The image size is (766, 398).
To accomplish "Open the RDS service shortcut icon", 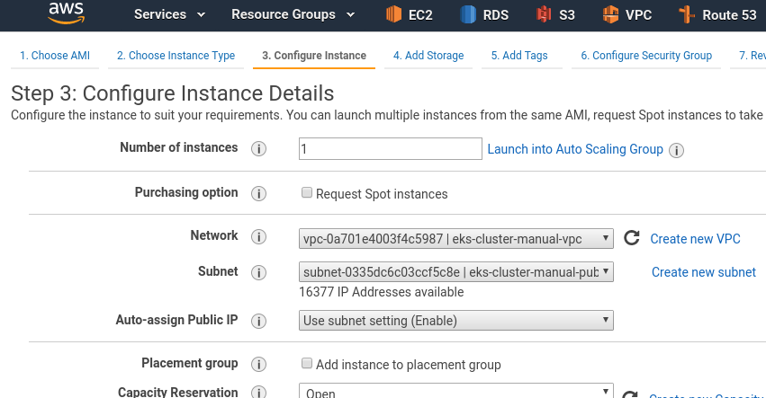I will (468, 14).
